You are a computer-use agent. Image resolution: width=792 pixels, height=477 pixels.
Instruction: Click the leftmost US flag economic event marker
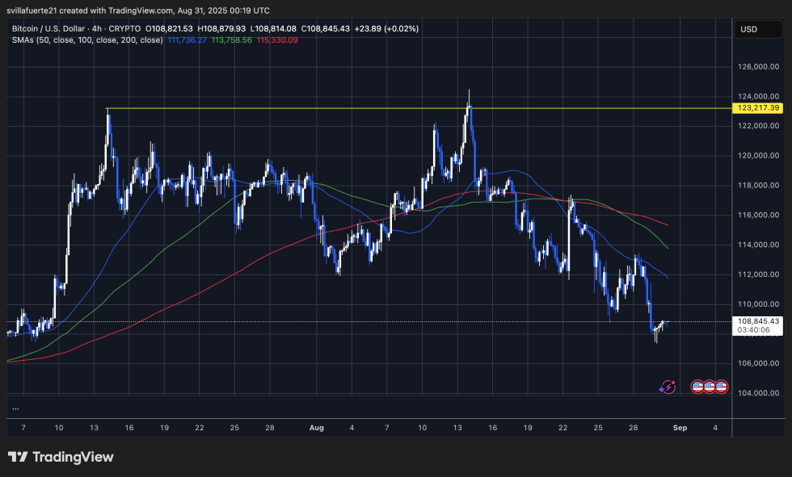696,386
